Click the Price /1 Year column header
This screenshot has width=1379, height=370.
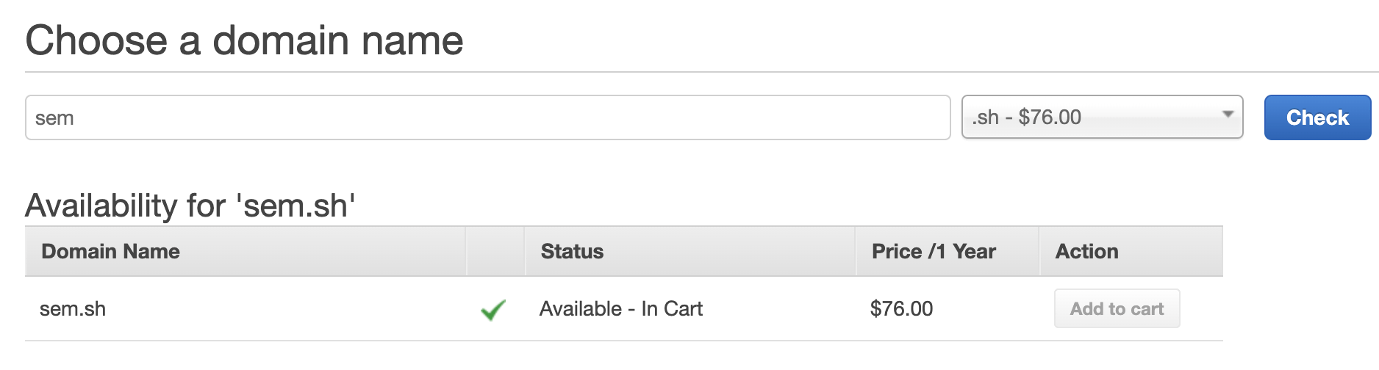click(x=934, y=252)
